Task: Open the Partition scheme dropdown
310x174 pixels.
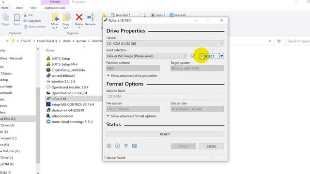Action: tap(133, 69)
